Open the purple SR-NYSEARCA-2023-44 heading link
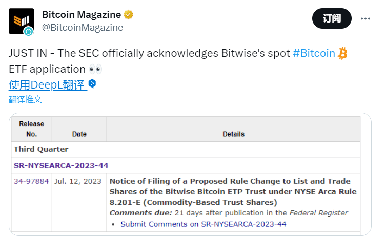This screenshot has height=240, width=386. tap(61, 165)
